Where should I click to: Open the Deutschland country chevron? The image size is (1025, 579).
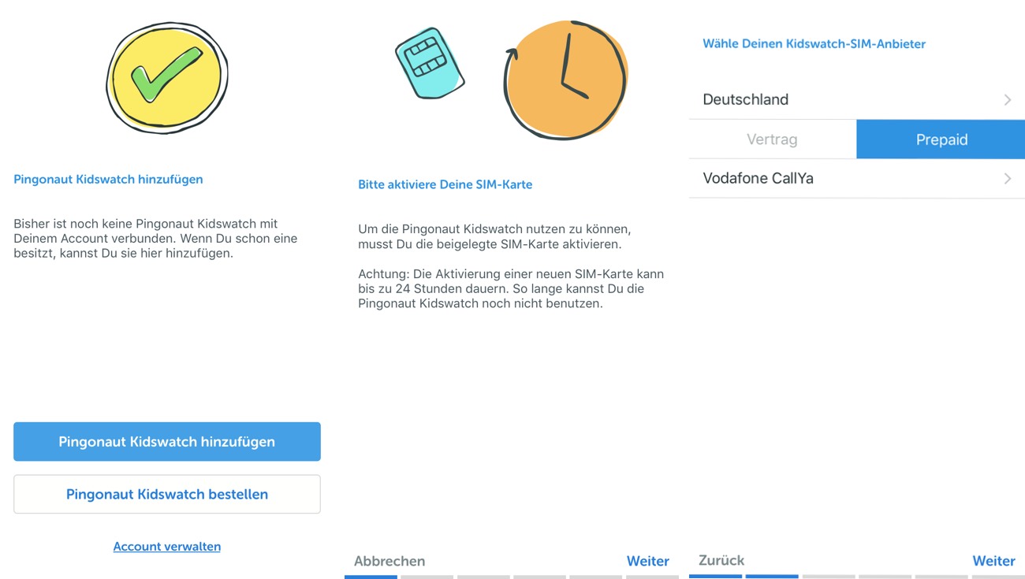pyautogui.click(x=1007, y=100)
